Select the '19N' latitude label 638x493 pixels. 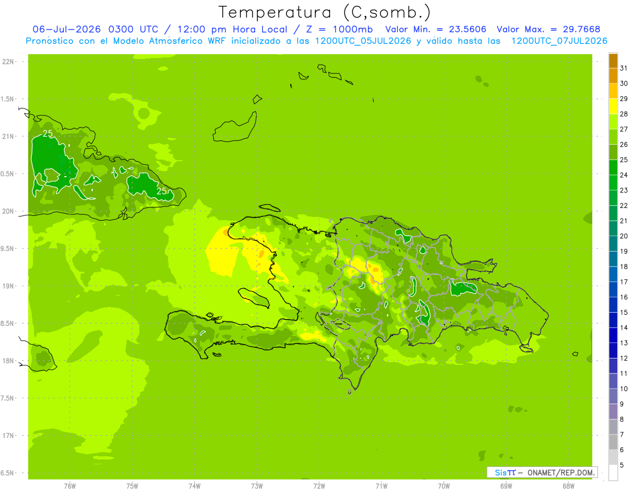pyautogui.click(x=9, y=286)
